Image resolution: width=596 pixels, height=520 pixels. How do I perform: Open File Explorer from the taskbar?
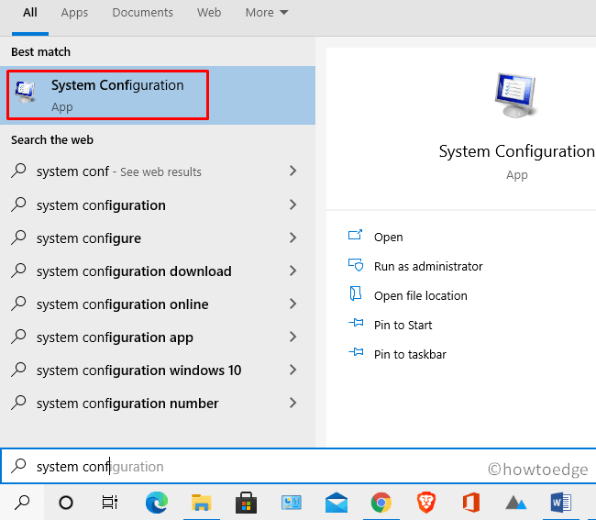202,502
